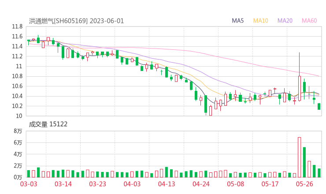The height and width of the screenshot is (194, 326).
Task: Click the chart title 洪通燃气[SH605169] 2023-06-01
Action: [x=76, y=21]
